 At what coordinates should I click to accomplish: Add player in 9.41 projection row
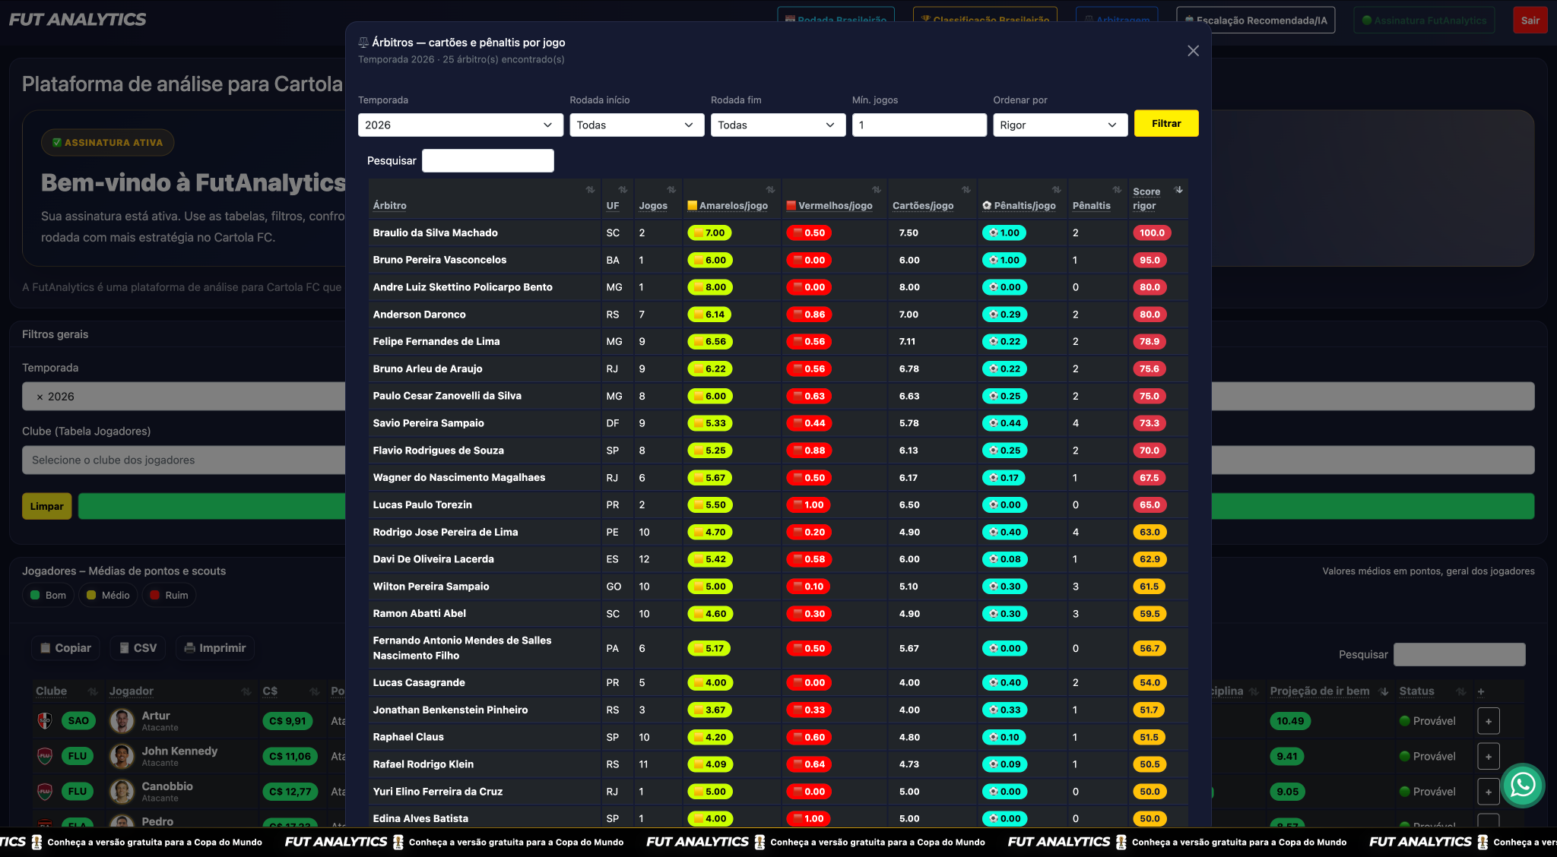(1489, 756)
